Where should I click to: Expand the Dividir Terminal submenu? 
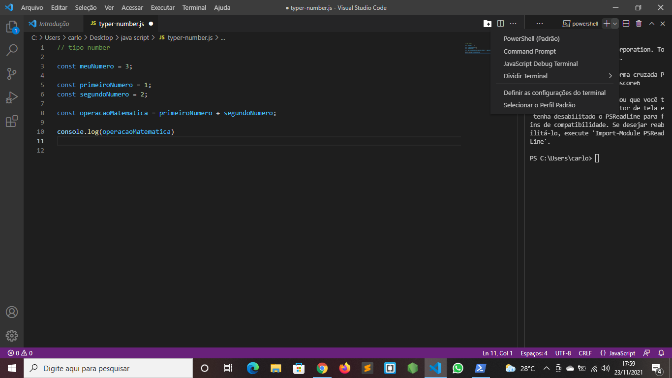[x=554, y=76]
